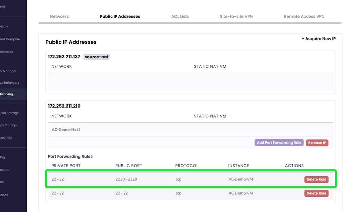349x212 pixels.
Task: Click + Acquire New IP
Action: tap(318, 39)
